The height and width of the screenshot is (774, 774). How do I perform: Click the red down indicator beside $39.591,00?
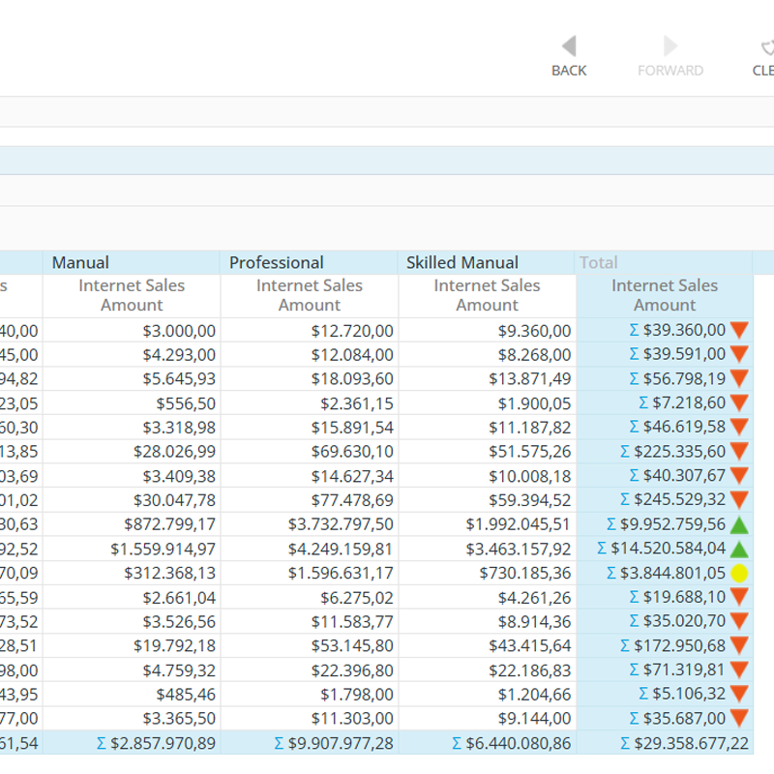[739, 354]
